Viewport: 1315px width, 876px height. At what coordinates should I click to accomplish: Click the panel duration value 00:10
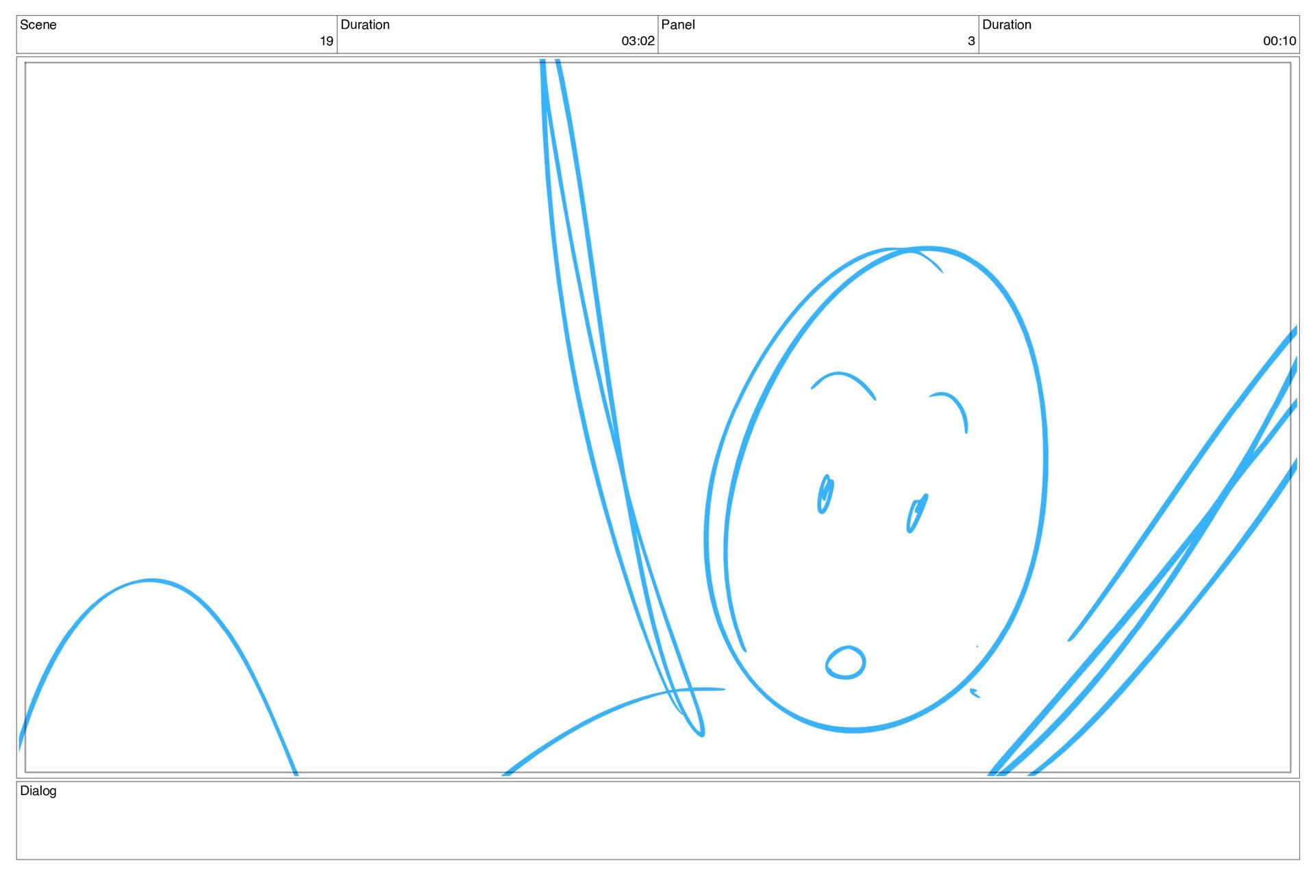(1279, 41)
